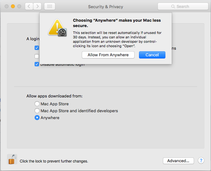The width and height of the screenshot is (211, 171).
Task: Click the unlocked padlock icon
Action: click(x=12, y=159)
